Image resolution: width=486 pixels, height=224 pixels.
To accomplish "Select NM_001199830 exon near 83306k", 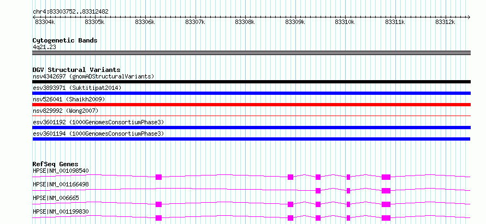I will click(x=159, y=218).
